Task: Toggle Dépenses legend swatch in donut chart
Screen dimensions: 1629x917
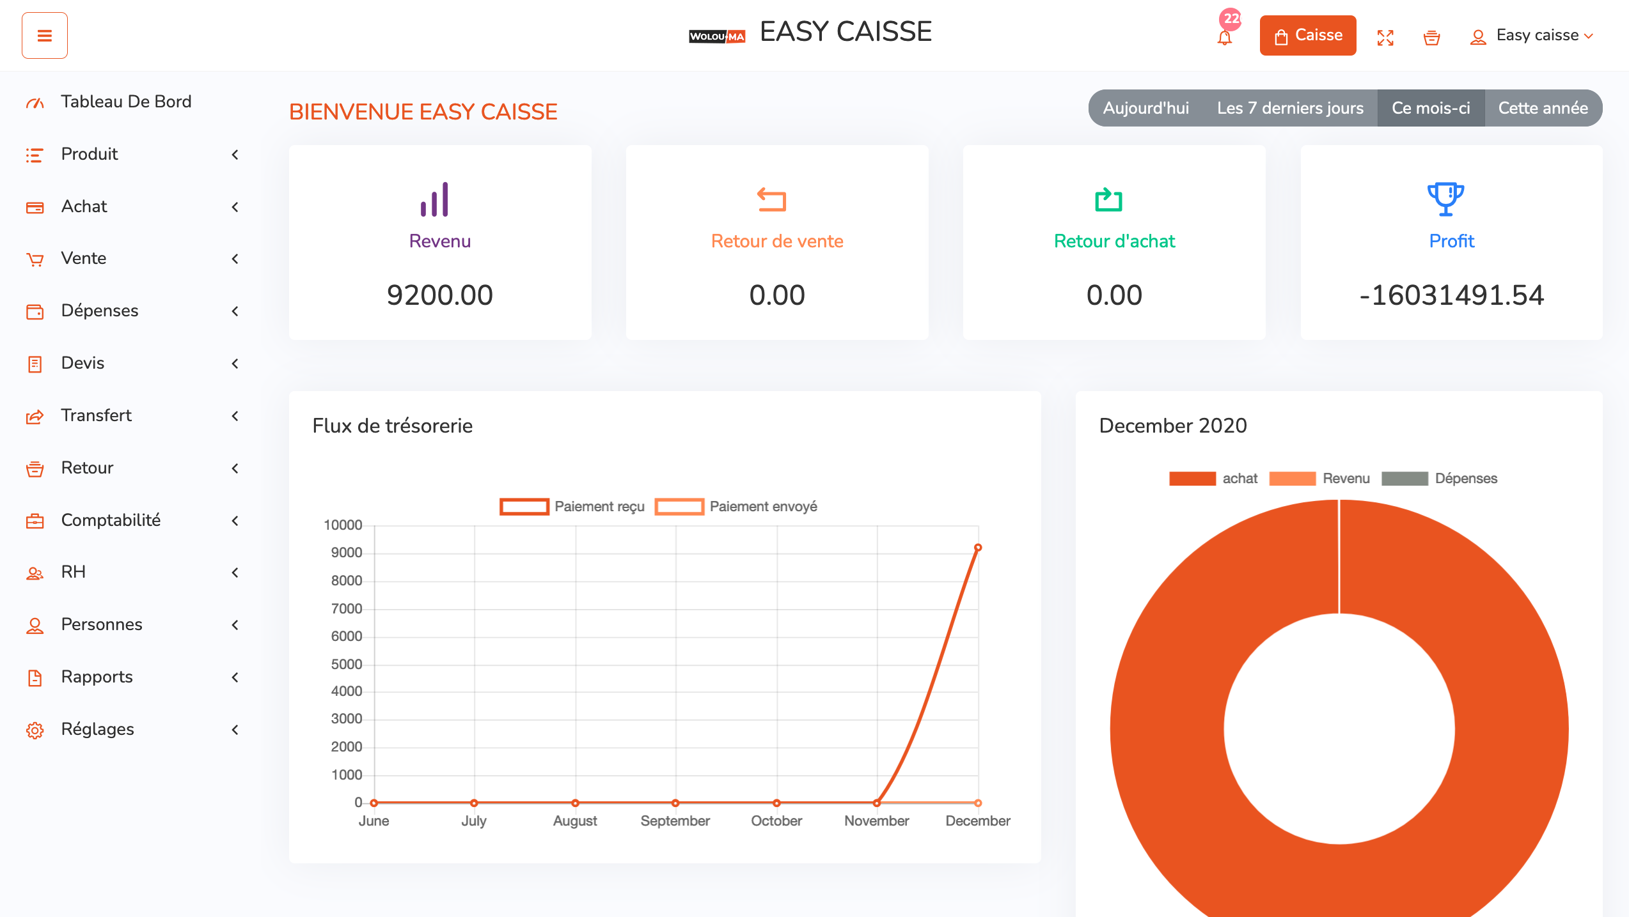Action: tap(1405, 479)
